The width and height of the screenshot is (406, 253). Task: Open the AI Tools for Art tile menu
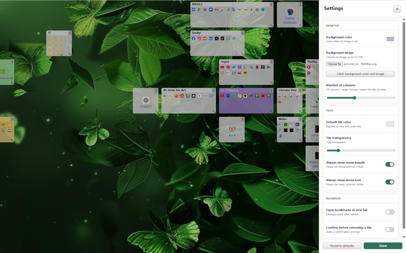point(214,90)
